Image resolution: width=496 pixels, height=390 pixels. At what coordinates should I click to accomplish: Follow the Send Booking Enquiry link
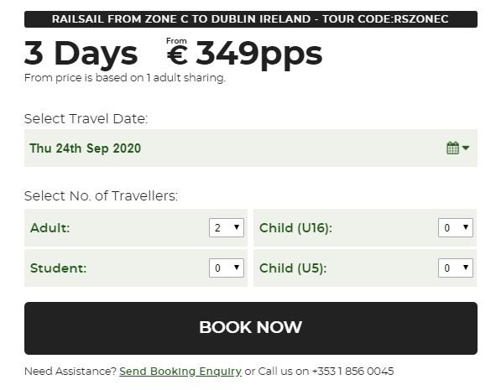pyautogui.click(x=180, y=371)
